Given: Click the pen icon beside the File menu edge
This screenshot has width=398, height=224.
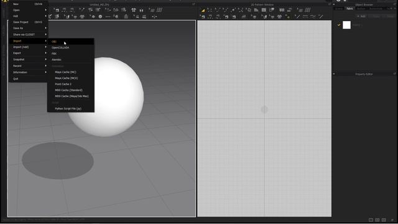Looking at the screenshot, I should 50,17.
